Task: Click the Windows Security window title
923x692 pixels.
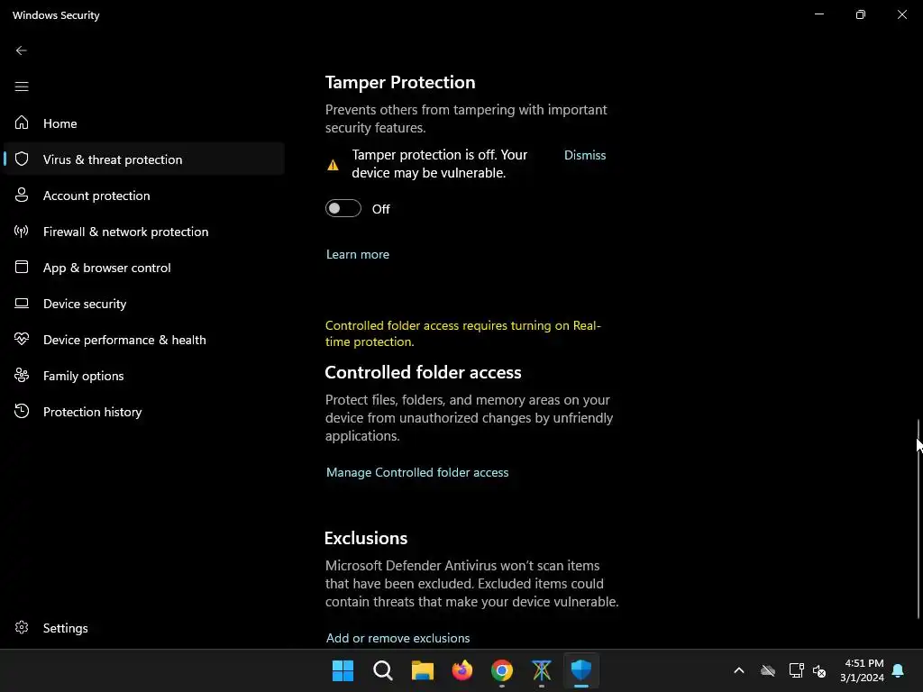Action: coord(56,15)
